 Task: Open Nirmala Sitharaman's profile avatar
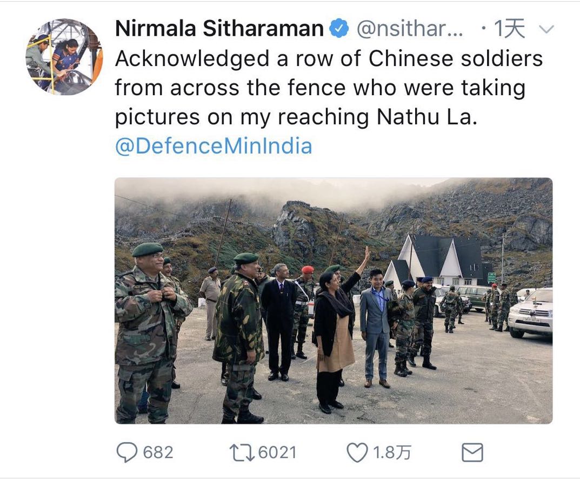click(x=64, y=57)
